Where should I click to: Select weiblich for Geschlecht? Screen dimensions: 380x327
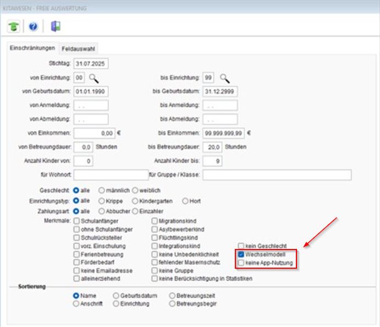coord(135,190)
